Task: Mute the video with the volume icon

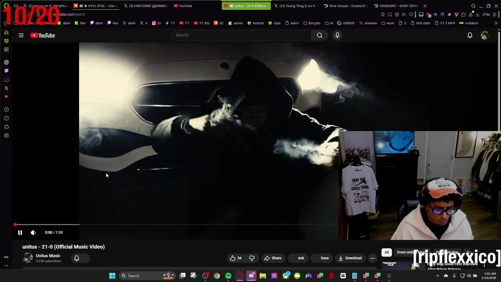Action: click(33, 232)
